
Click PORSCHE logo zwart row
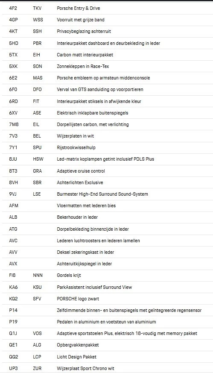pyautogui.click(x=108, y=299)
